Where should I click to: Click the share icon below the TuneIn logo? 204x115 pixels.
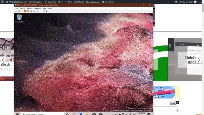click(177, 111)
